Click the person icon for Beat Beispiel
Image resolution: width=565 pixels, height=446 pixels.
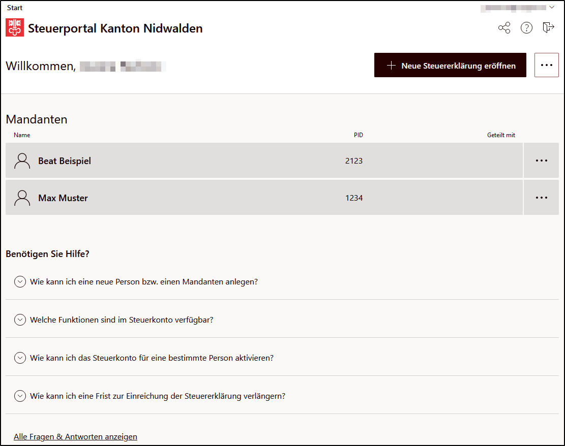click(22, 161)
